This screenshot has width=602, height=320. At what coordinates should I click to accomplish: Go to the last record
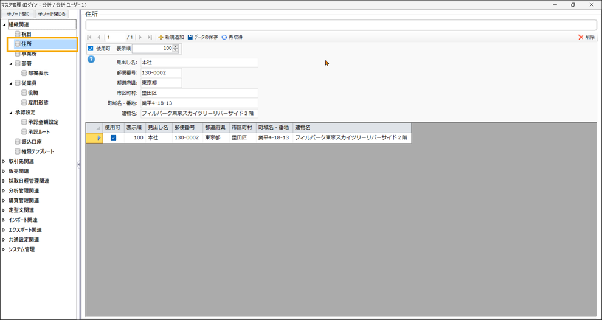(150, 37)
